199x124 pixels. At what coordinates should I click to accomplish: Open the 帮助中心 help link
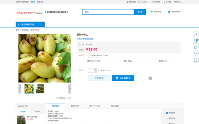click(177, 2)
